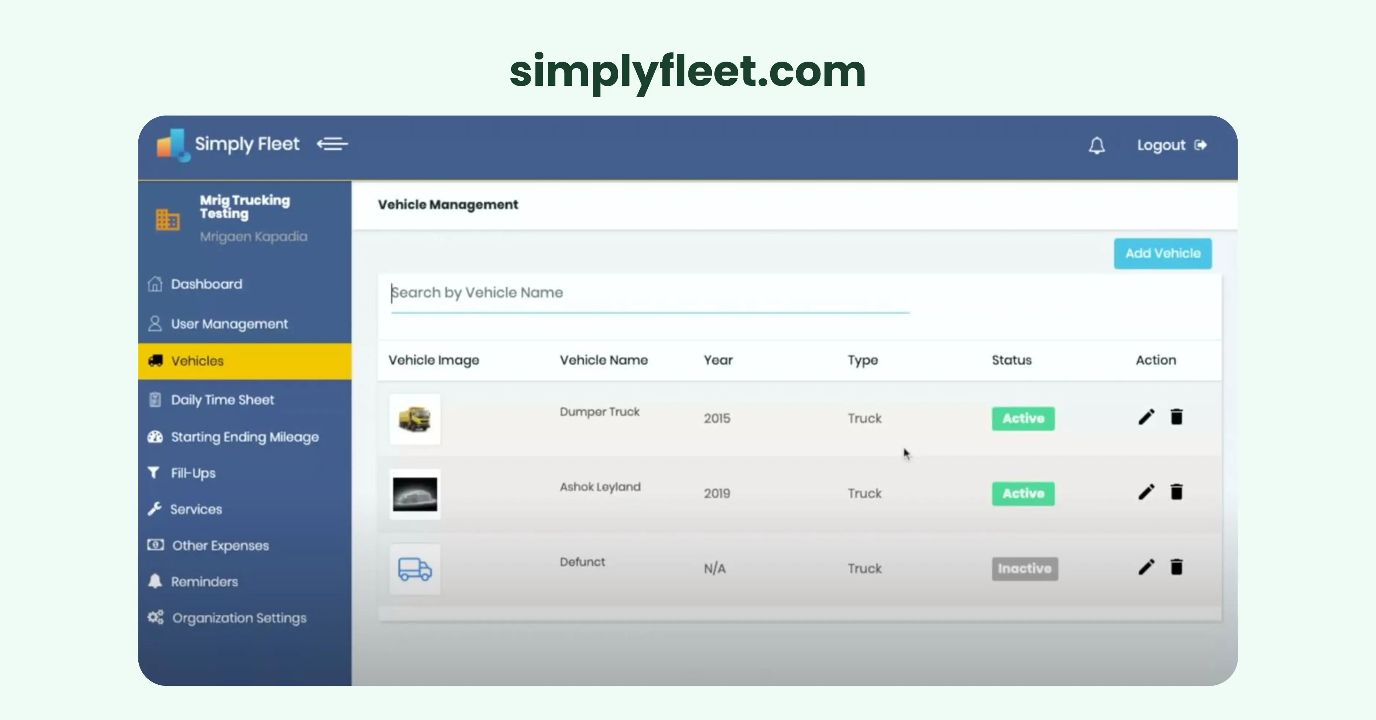This screenshot has width=1376, height=720.
Task: Click the Status column header
Action: click(x=1012, y=360)
